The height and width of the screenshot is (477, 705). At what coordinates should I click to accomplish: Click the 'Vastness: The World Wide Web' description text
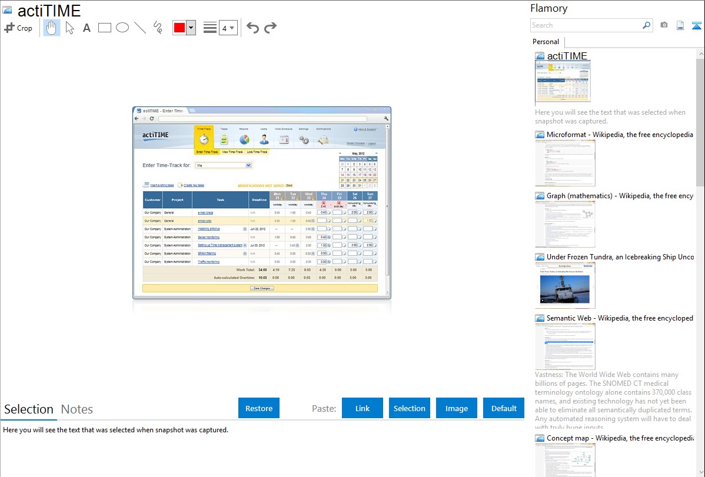point(614,401)
